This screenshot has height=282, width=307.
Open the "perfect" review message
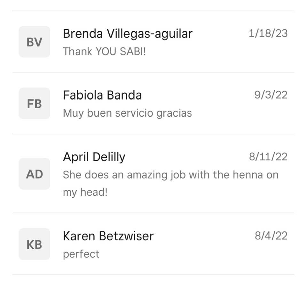81,254
